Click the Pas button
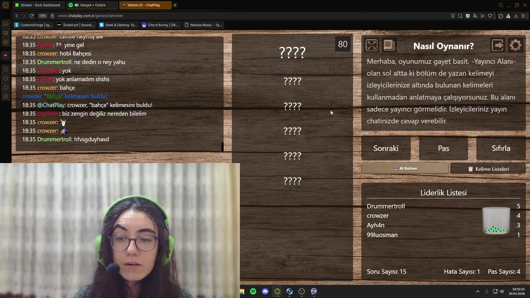Viewport: 530px width, 298px height. click(443, 148)
